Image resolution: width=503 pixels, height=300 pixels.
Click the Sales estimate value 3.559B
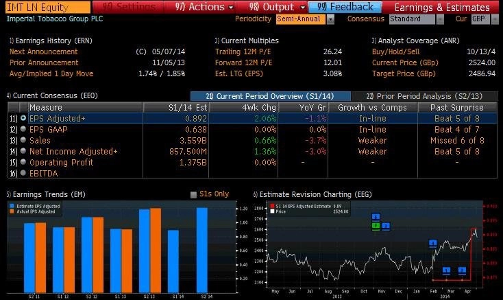coord(193,140)
